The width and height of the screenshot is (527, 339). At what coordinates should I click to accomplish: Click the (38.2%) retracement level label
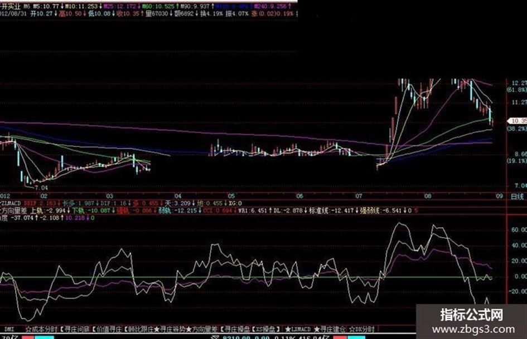[517, 129]
